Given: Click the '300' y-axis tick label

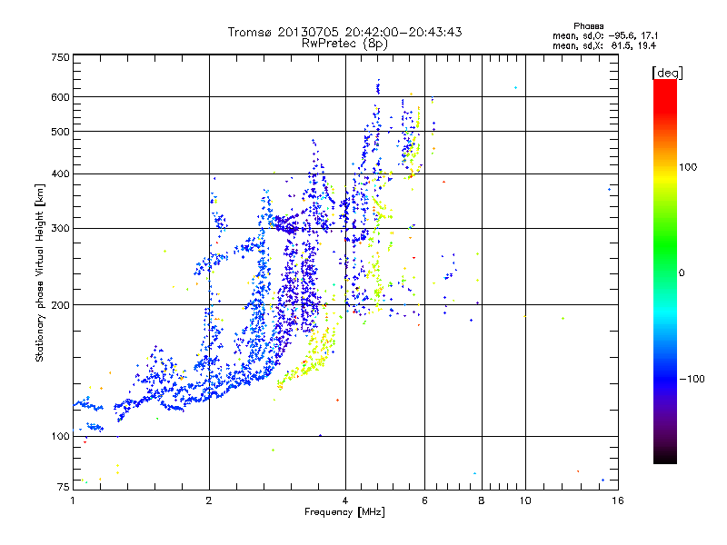Looking at the screenshot, I should (x=60, y=229).
